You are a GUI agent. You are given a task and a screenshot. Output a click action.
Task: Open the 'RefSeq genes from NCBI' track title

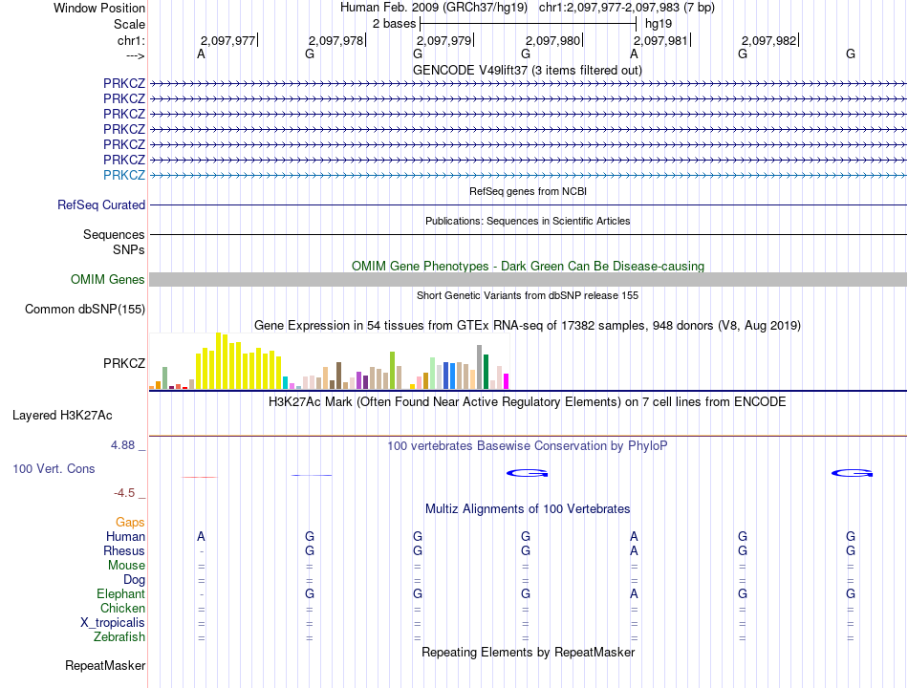click(528, 191)
